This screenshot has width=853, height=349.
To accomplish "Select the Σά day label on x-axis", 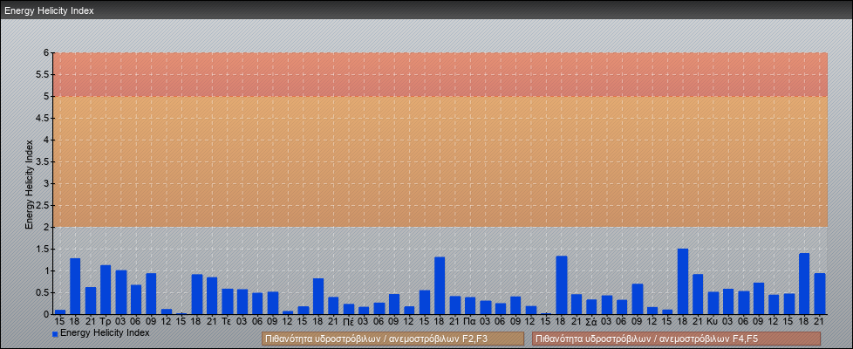I will tap(591, 322).
